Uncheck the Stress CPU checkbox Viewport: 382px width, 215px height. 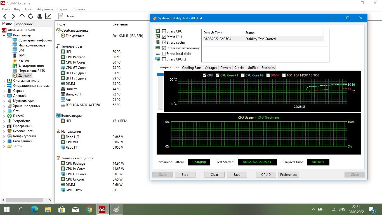point(164,31)
